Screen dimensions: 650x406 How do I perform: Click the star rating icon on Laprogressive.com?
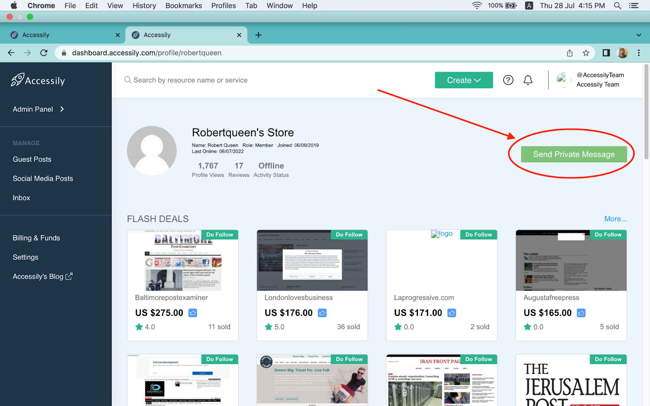(x=398, y=327)
